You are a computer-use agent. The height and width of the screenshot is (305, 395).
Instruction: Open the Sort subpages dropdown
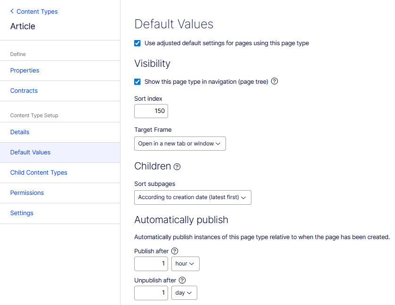pos(193,197)
